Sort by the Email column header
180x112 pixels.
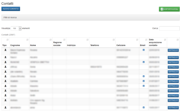point(143,45)
